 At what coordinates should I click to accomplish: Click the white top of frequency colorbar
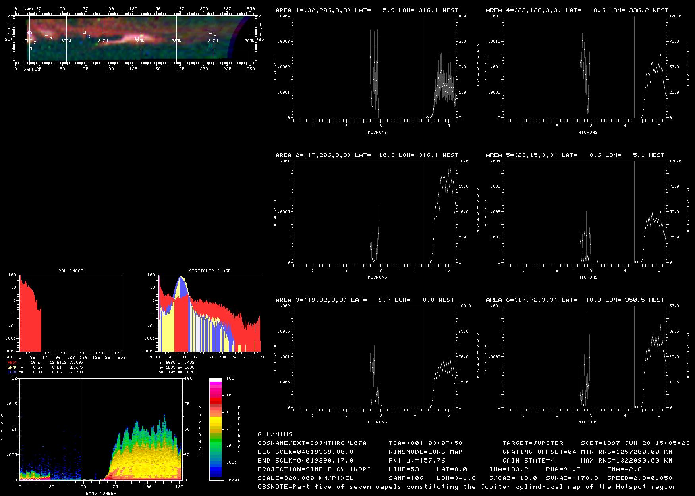click(x=215, y=380)
